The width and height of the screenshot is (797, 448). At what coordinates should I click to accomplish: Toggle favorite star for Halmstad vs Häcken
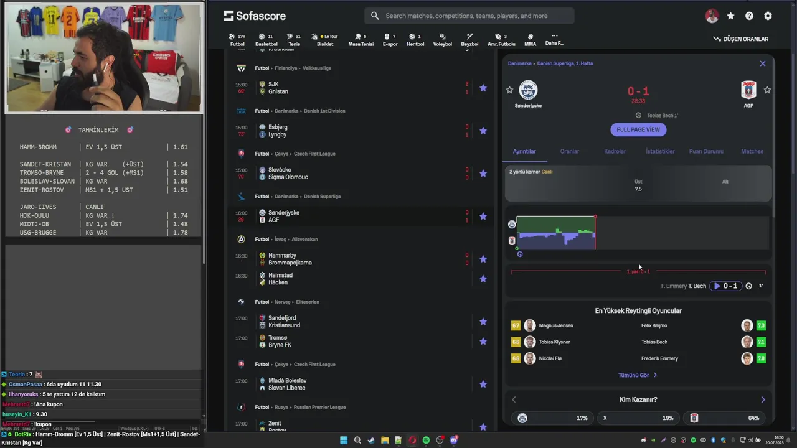point(483,279)
